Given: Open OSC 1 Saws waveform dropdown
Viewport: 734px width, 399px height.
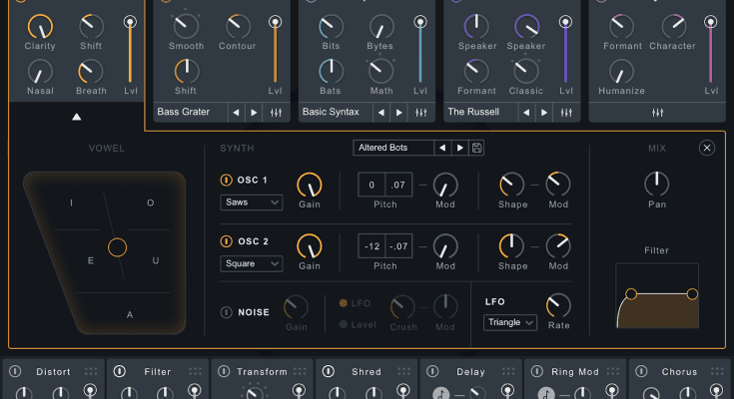Looking at the screenshot, I should 251,202.
